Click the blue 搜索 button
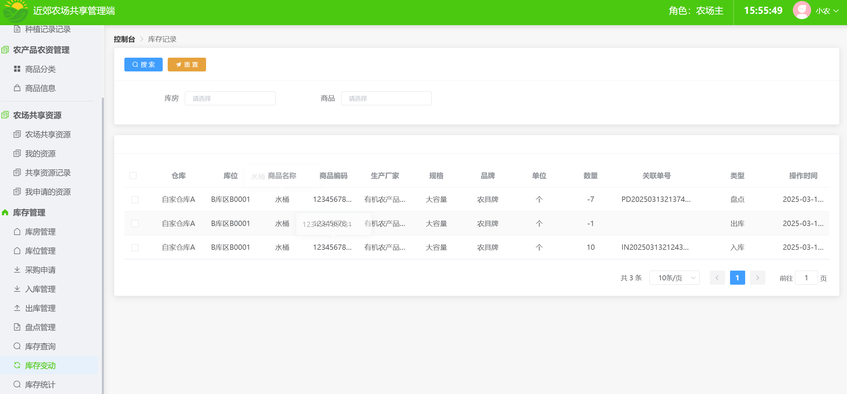The height and width of the screenshot is (394, 847). (144, 65)
